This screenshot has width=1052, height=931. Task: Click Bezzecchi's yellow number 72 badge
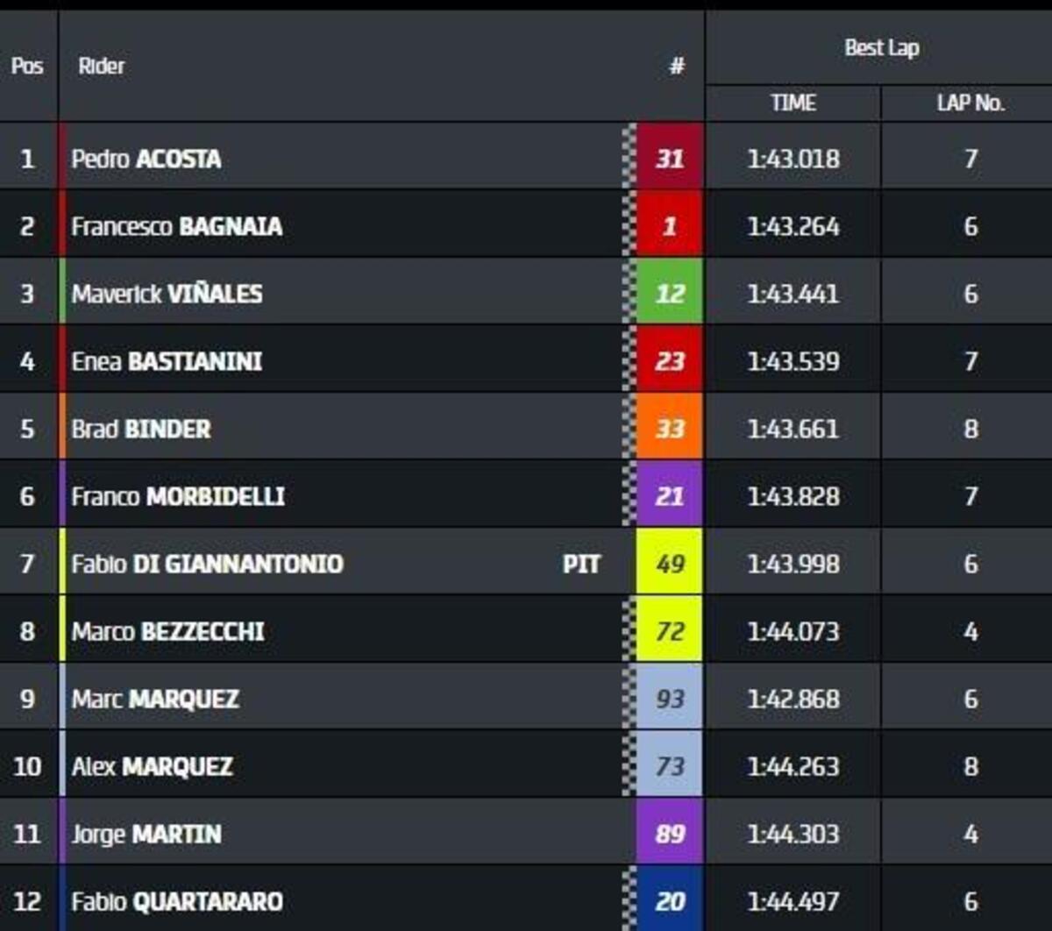tap(670, 631)
